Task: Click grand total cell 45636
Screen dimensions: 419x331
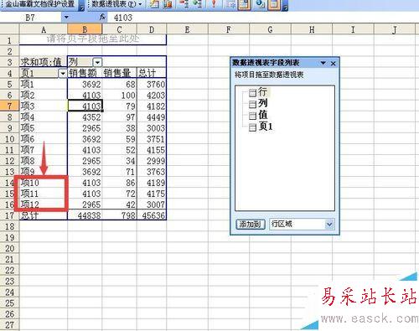Action: pyautogui.click(x=152, y=215)
